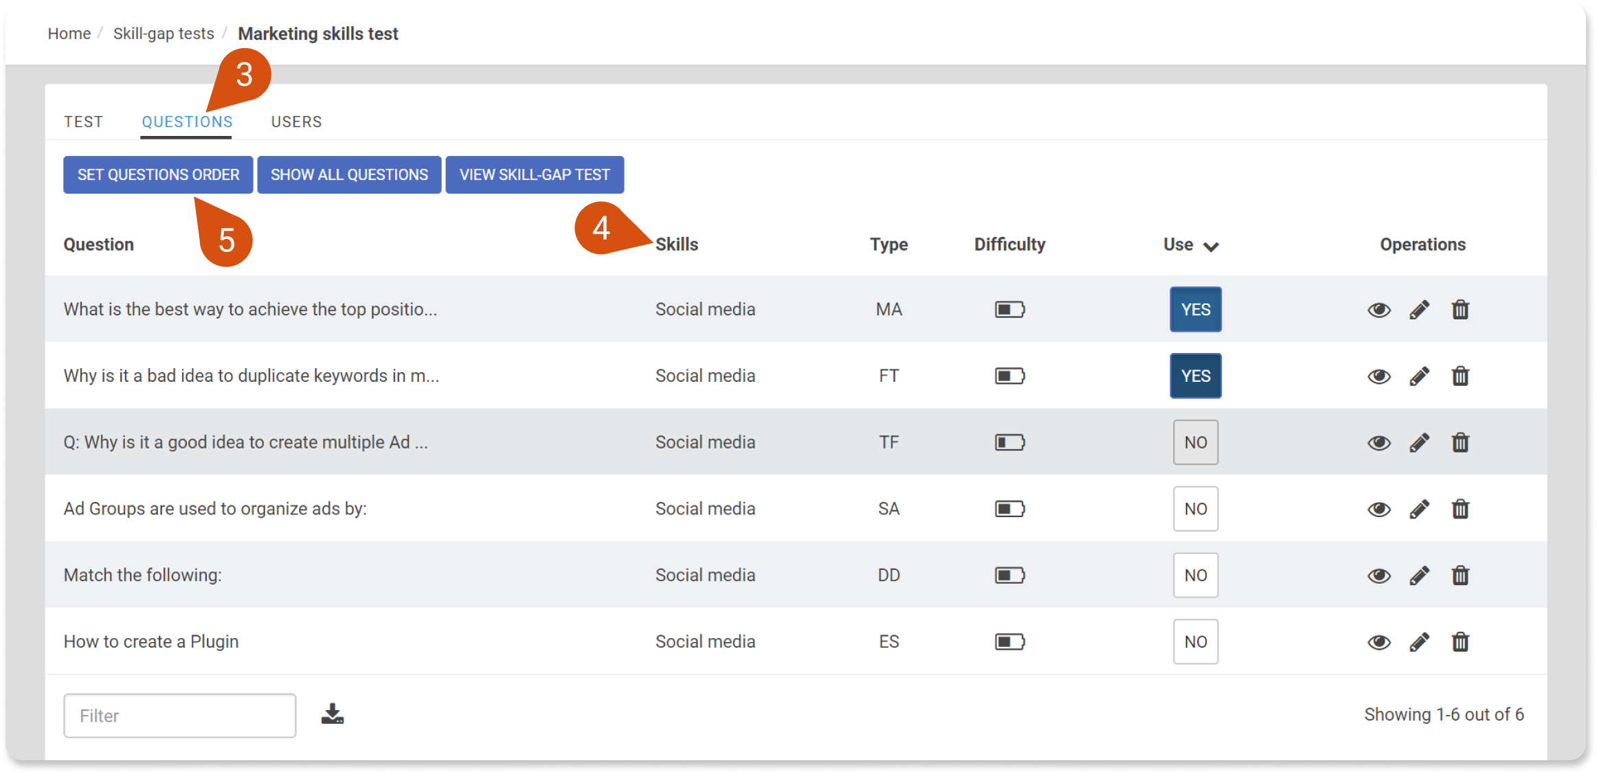Viewport: 1597px width, 774px height.
Task: Switch to the TEST tab
Action: point(83,122)
